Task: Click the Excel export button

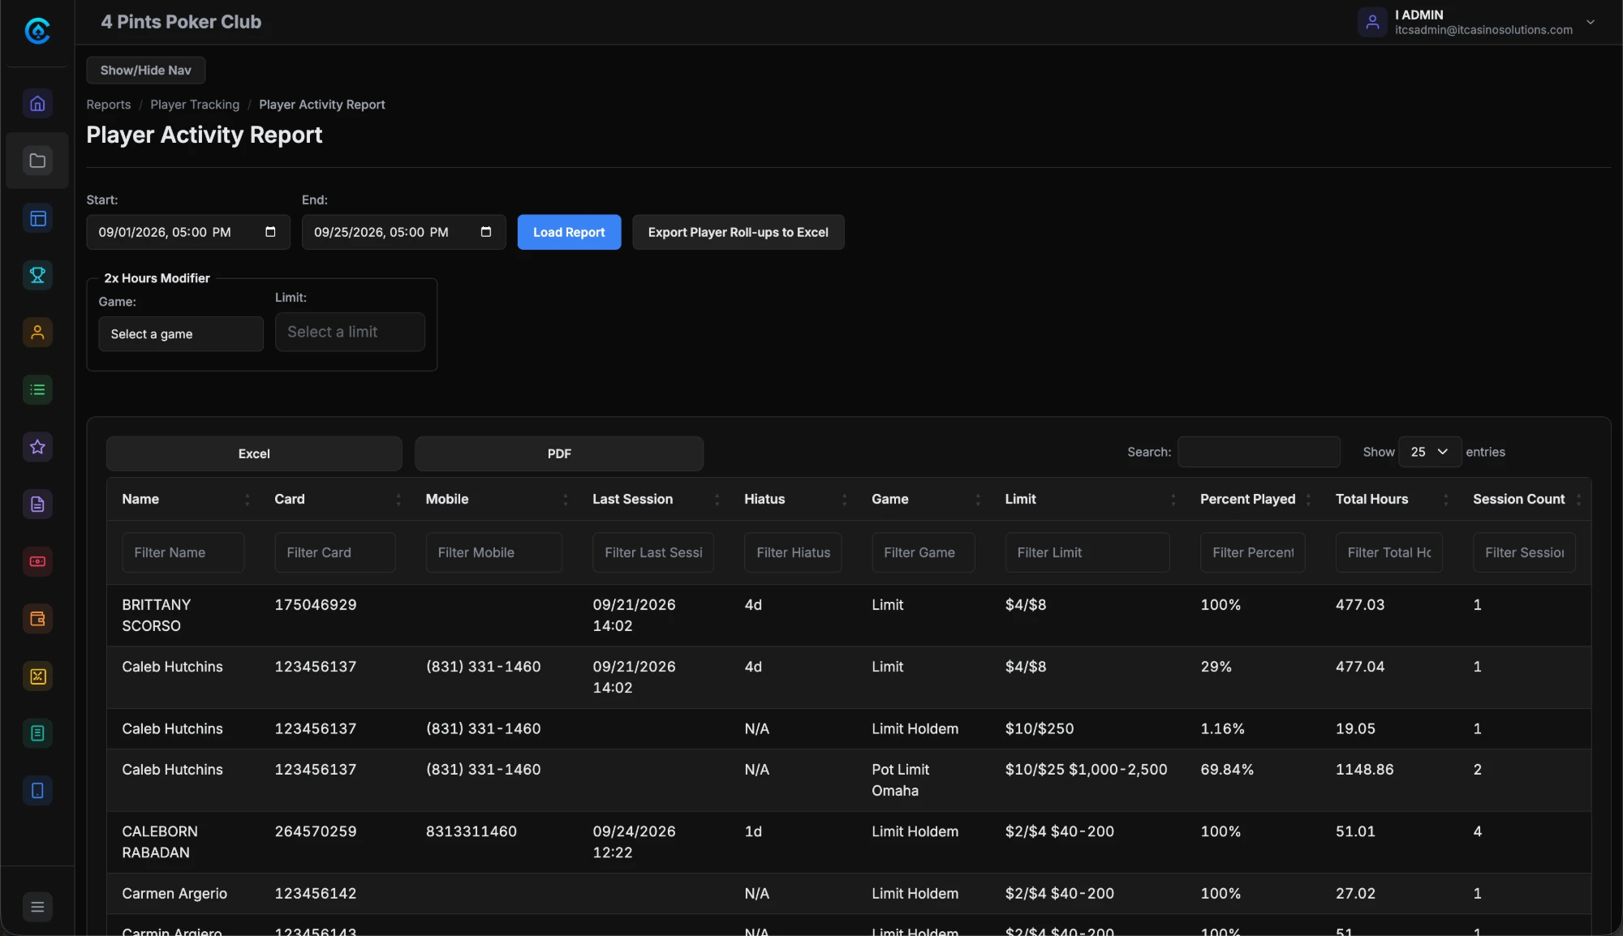Action: point(254,453)
